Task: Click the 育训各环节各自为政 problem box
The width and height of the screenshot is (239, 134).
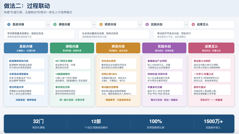Action: (x=194, y=34)
